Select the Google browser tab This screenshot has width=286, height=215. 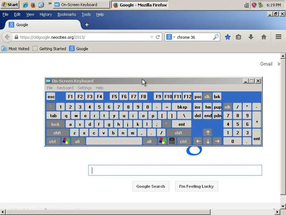(42, 25)
